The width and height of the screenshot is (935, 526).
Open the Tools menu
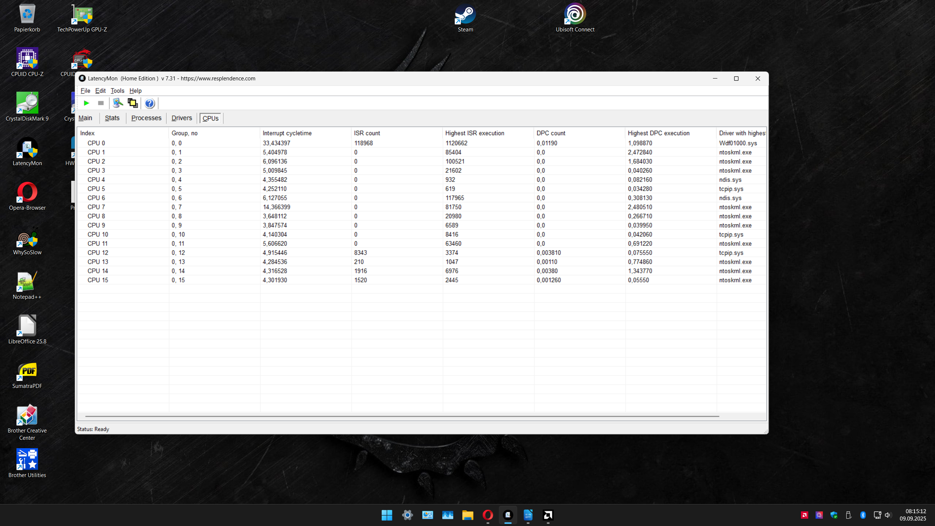tap(117, 91)
